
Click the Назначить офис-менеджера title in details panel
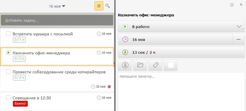[x=146, y=15]
